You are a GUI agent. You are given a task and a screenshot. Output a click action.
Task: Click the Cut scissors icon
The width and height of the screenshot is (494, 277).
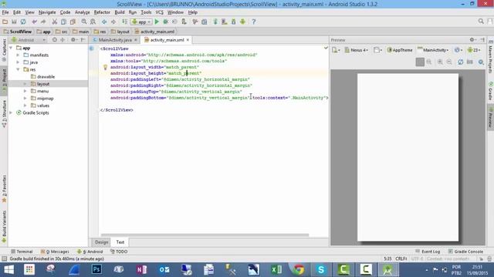tap(55, 22)
